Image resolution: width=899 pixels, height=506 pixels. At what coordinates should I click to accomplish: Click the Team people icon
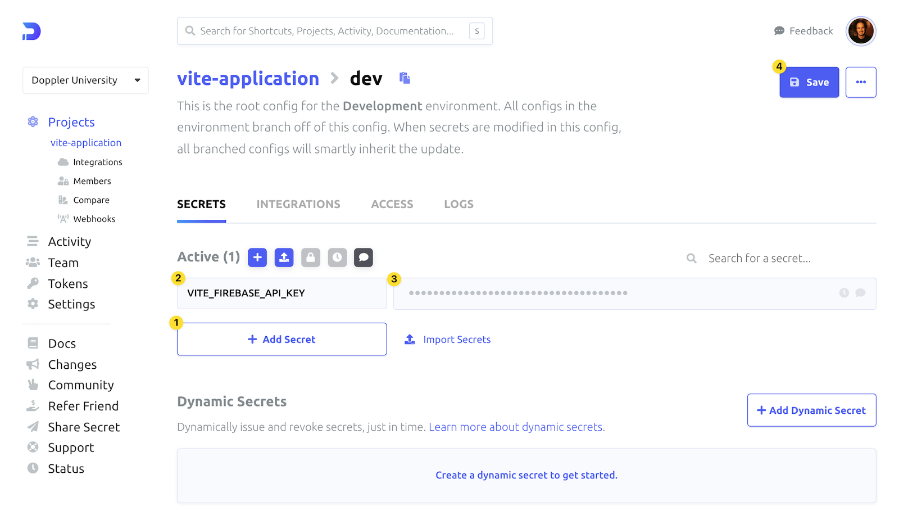coord(33,263)
